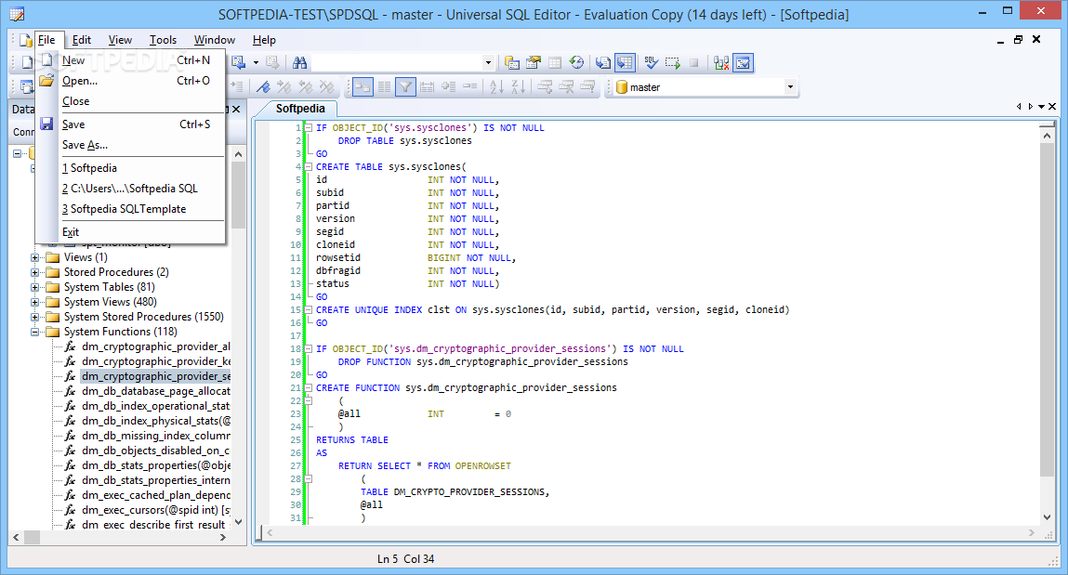Open the tab list dropdown arrow
Screen dimensions: 1068x575
(x=1041, y=107)
